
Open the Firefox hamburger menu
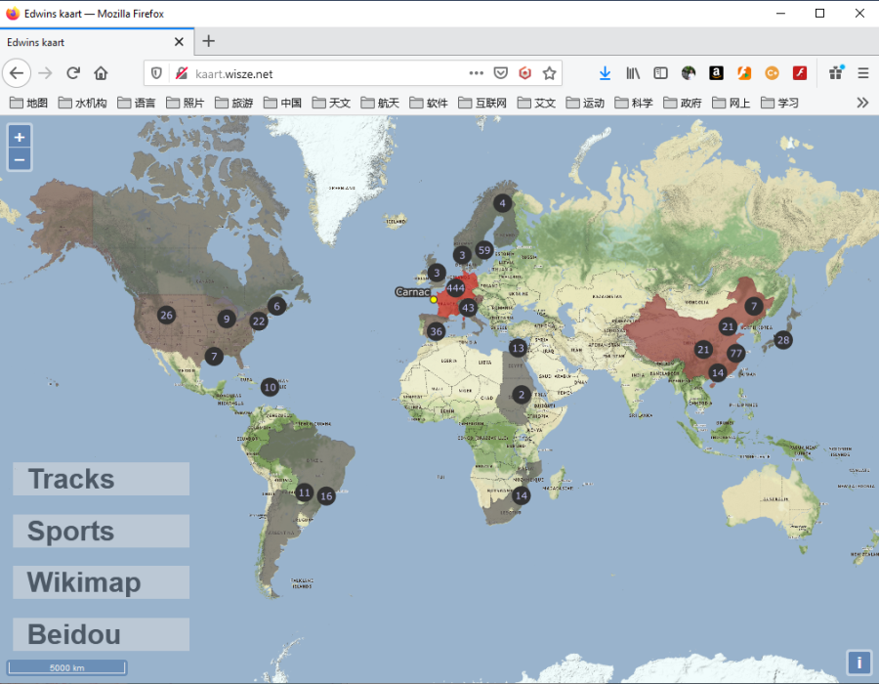pos(863,73)
